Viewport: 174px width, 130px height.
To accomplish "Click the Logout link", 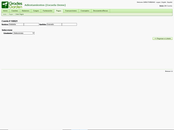I will click(x=158, y=2).
